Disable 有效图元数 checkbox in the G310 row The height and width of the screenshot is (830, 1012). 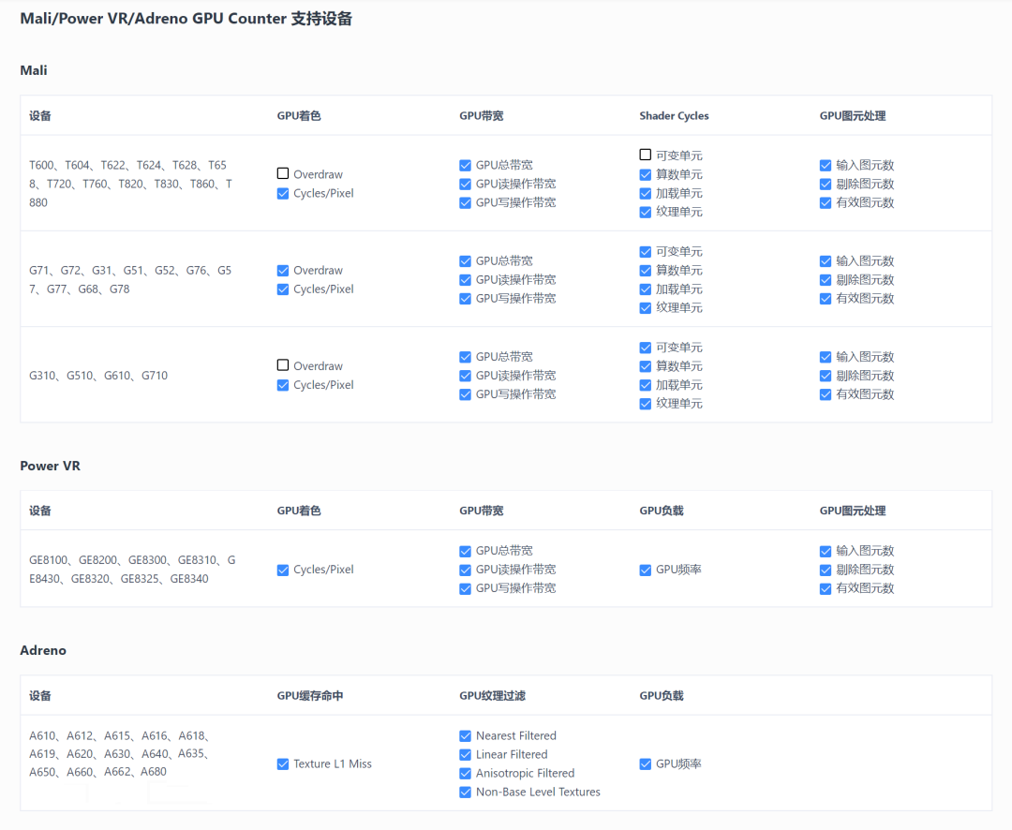826,393
